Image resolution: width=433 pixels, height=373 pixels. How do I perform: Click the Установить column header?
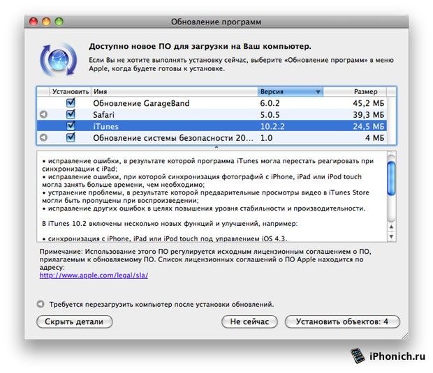click(x=71, y=91)
